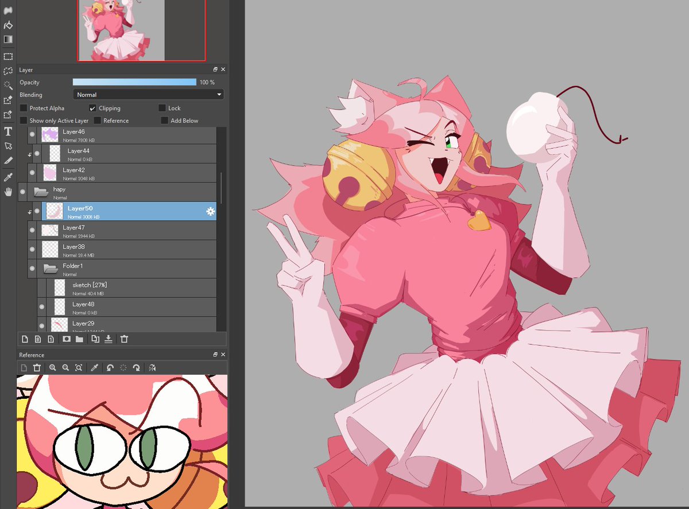This screenshot has width=689, height=509.
Task: Fit reference image to window
Action: (79, 368)
